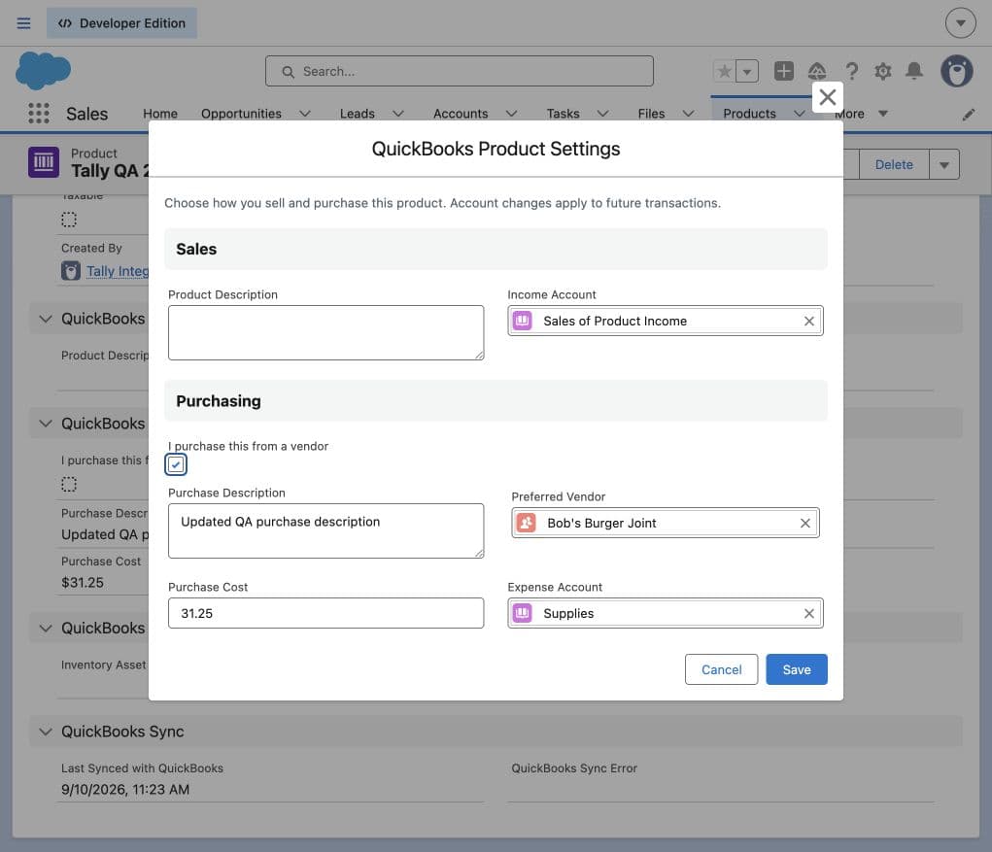Screen dimensions: 992x852
Task: Open the Files tab chevron
Action: click(688, 114)
